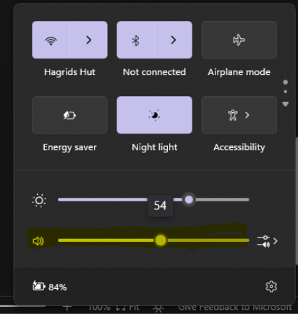Turn on Energy saver tile
Screen dimensions: 298x314
pyautogui.click(x=69, y=115)
